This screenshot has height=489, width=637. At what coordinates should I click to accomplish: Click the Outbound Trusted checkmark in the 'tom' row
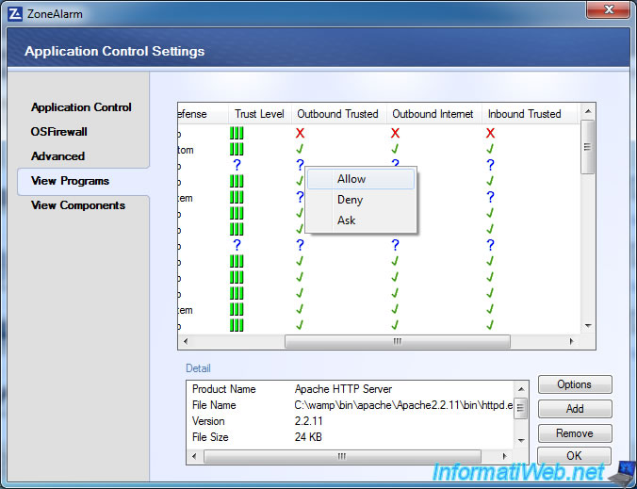300,149
